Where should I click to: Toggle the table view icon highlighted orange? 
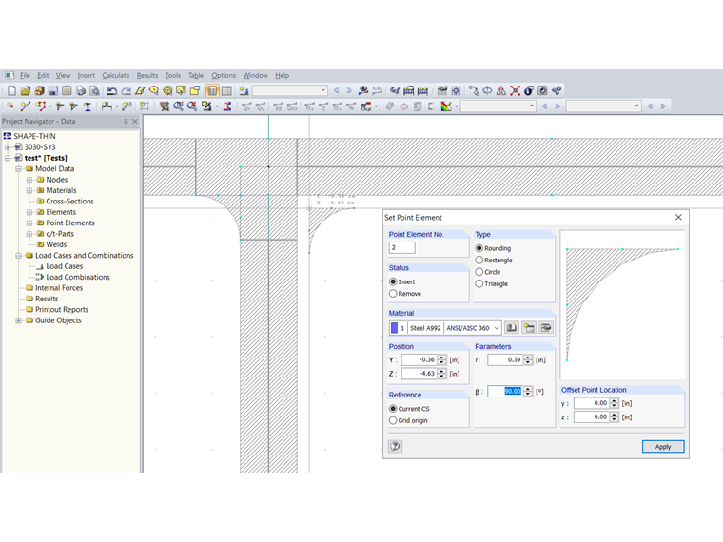[x=212, y=90]
